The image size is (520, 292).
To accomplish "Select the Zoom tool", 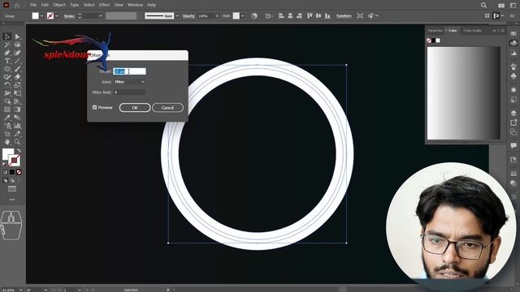I will 17,142.
